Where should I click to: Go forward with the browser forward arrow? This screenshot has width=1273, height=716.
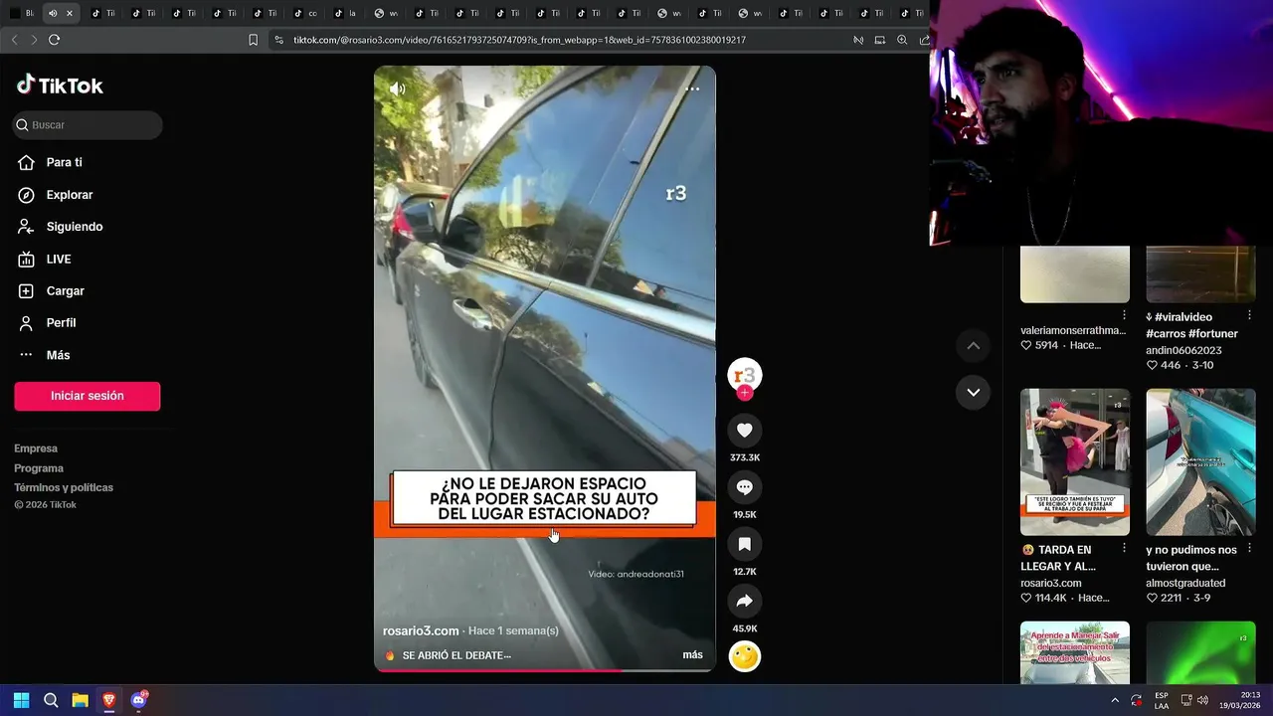(x=34, y=40)
